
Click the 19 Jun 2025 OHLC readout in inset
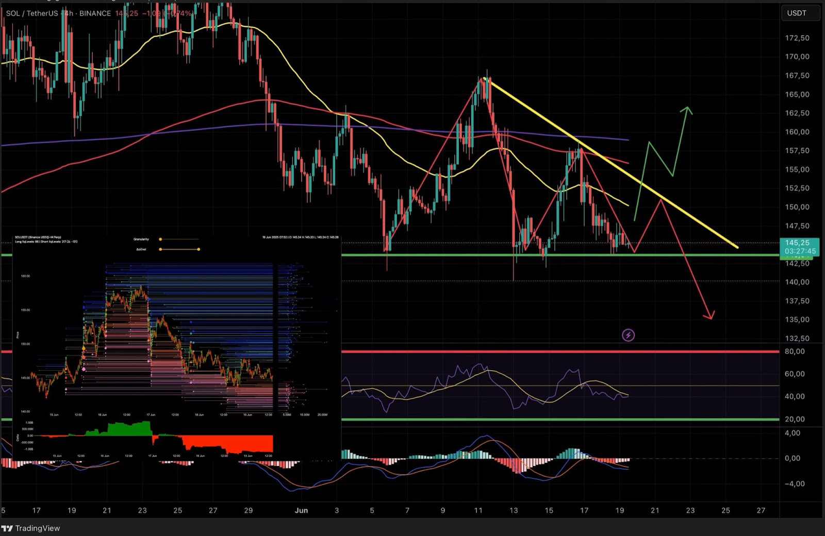tap(300, 237)
